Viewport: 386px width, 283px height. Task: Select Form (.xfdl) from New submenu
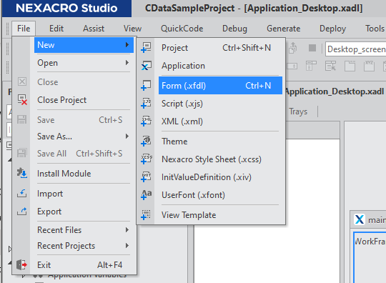point(220,86)
